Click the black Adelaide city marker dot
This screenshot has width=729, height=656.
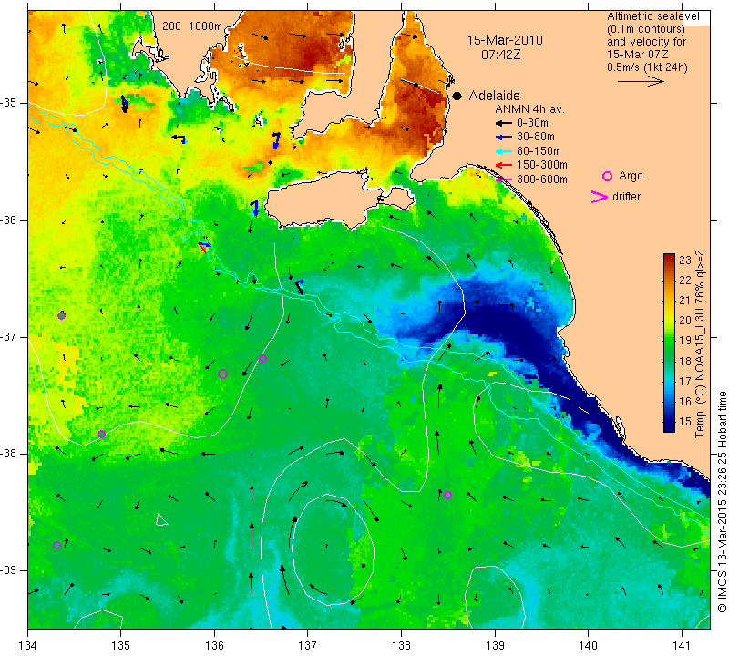pos(457,96)
